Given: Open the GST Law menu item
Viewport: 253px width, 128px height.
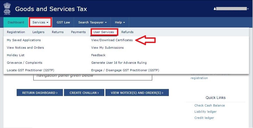Looking at the screenshot, I should pyautogui.click(x=63, y=22).
